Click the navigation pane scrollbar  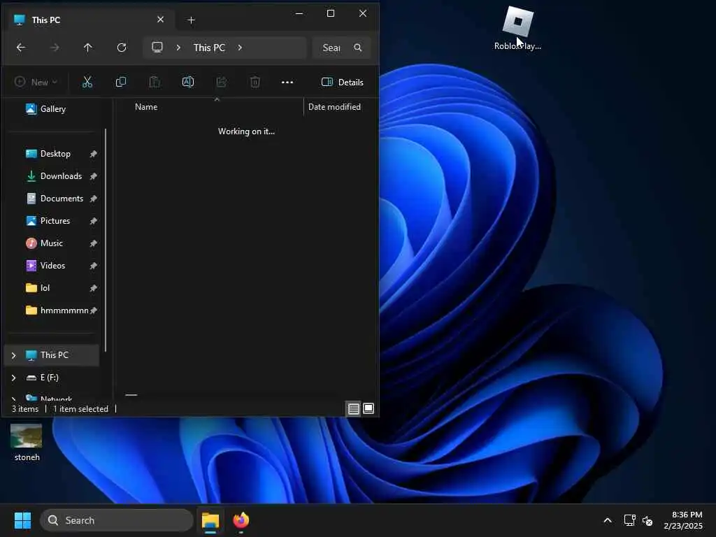[x=106, y=241]
